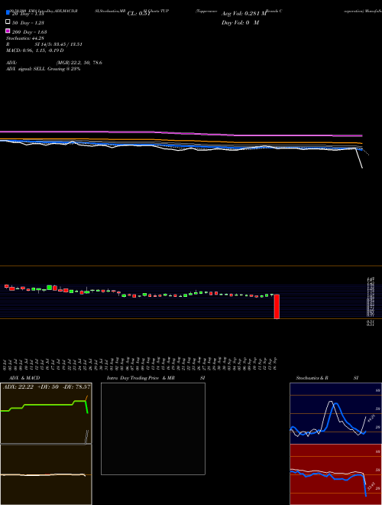Click the magenta 200 Day legend swatch

click(x=8, y=31)
